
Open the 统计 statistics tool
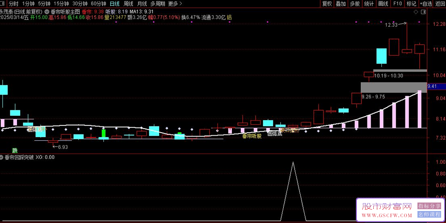369,4
